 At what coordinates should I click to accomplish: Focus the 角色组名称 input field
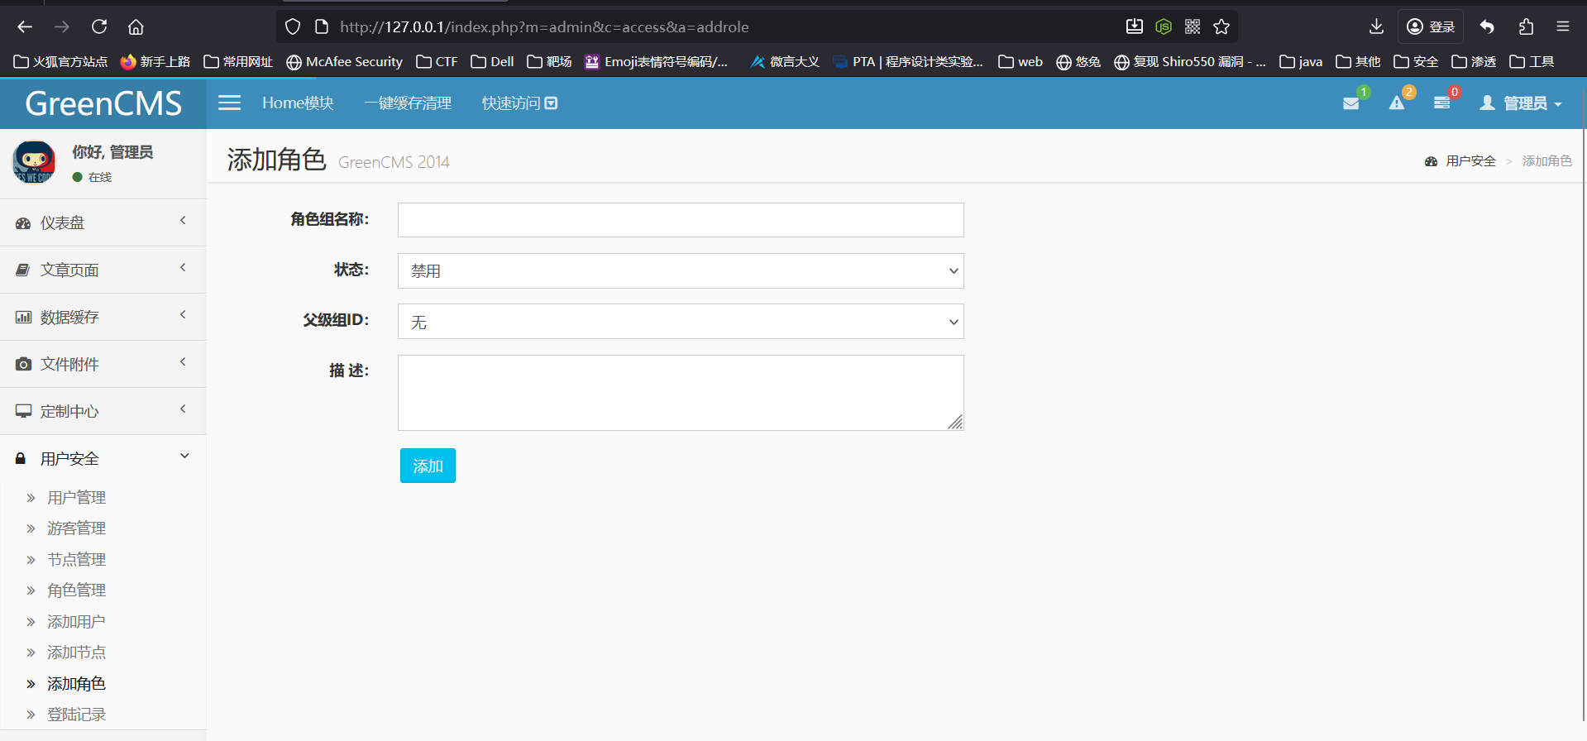click(680, 220)
